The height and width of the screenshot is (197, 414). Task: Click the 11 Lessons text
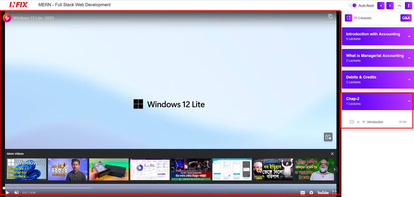click(363, 18)
